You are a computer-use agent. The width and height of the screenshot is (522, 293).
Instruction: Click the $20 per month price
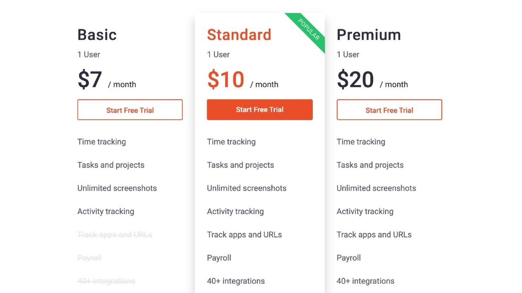[x=355, y=79]
